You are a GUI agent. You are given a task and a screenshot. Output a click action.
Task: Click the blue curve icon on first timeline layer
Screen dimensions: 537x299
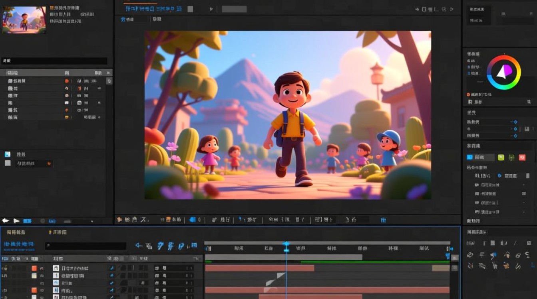pyautogui.click(x=111, y=268)
